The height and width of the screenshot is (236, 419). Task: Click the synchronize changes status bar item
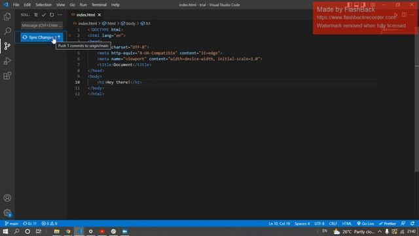coord(29,224)
